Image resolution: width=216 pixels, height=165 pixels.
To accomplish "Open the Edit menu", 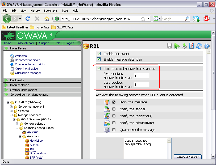I will click(14, 11).
